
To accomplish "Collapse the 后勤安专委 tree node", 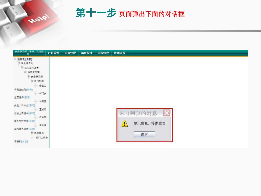I will pos(25,72).
